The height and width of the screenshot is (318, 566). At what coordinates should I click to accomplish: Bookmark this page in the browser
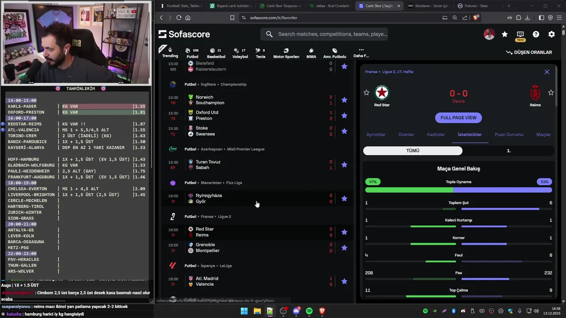[x=232, y=18]
